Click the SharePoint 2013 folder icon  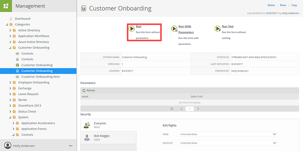click(x=14, y=106)
